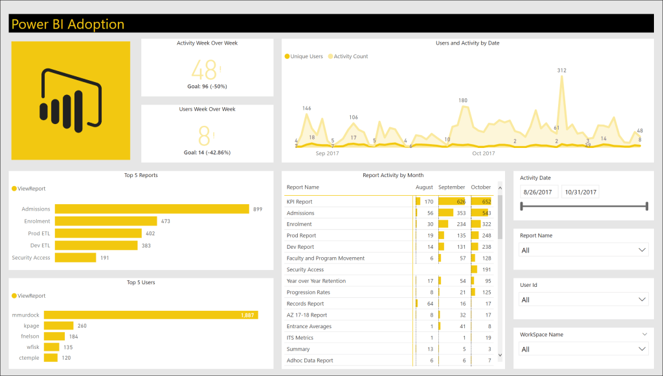Click the Activity Date slider track
This screenshot has height=376, width=663.
click(x=584, y=206)
